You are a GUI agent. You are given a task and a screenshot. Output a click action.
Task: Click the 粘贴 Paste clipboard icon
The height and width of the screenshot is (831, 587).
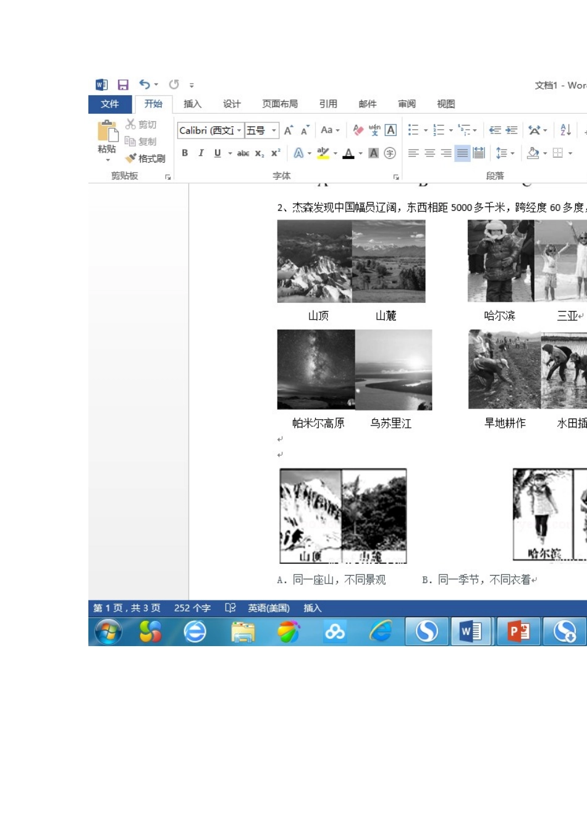108,131
